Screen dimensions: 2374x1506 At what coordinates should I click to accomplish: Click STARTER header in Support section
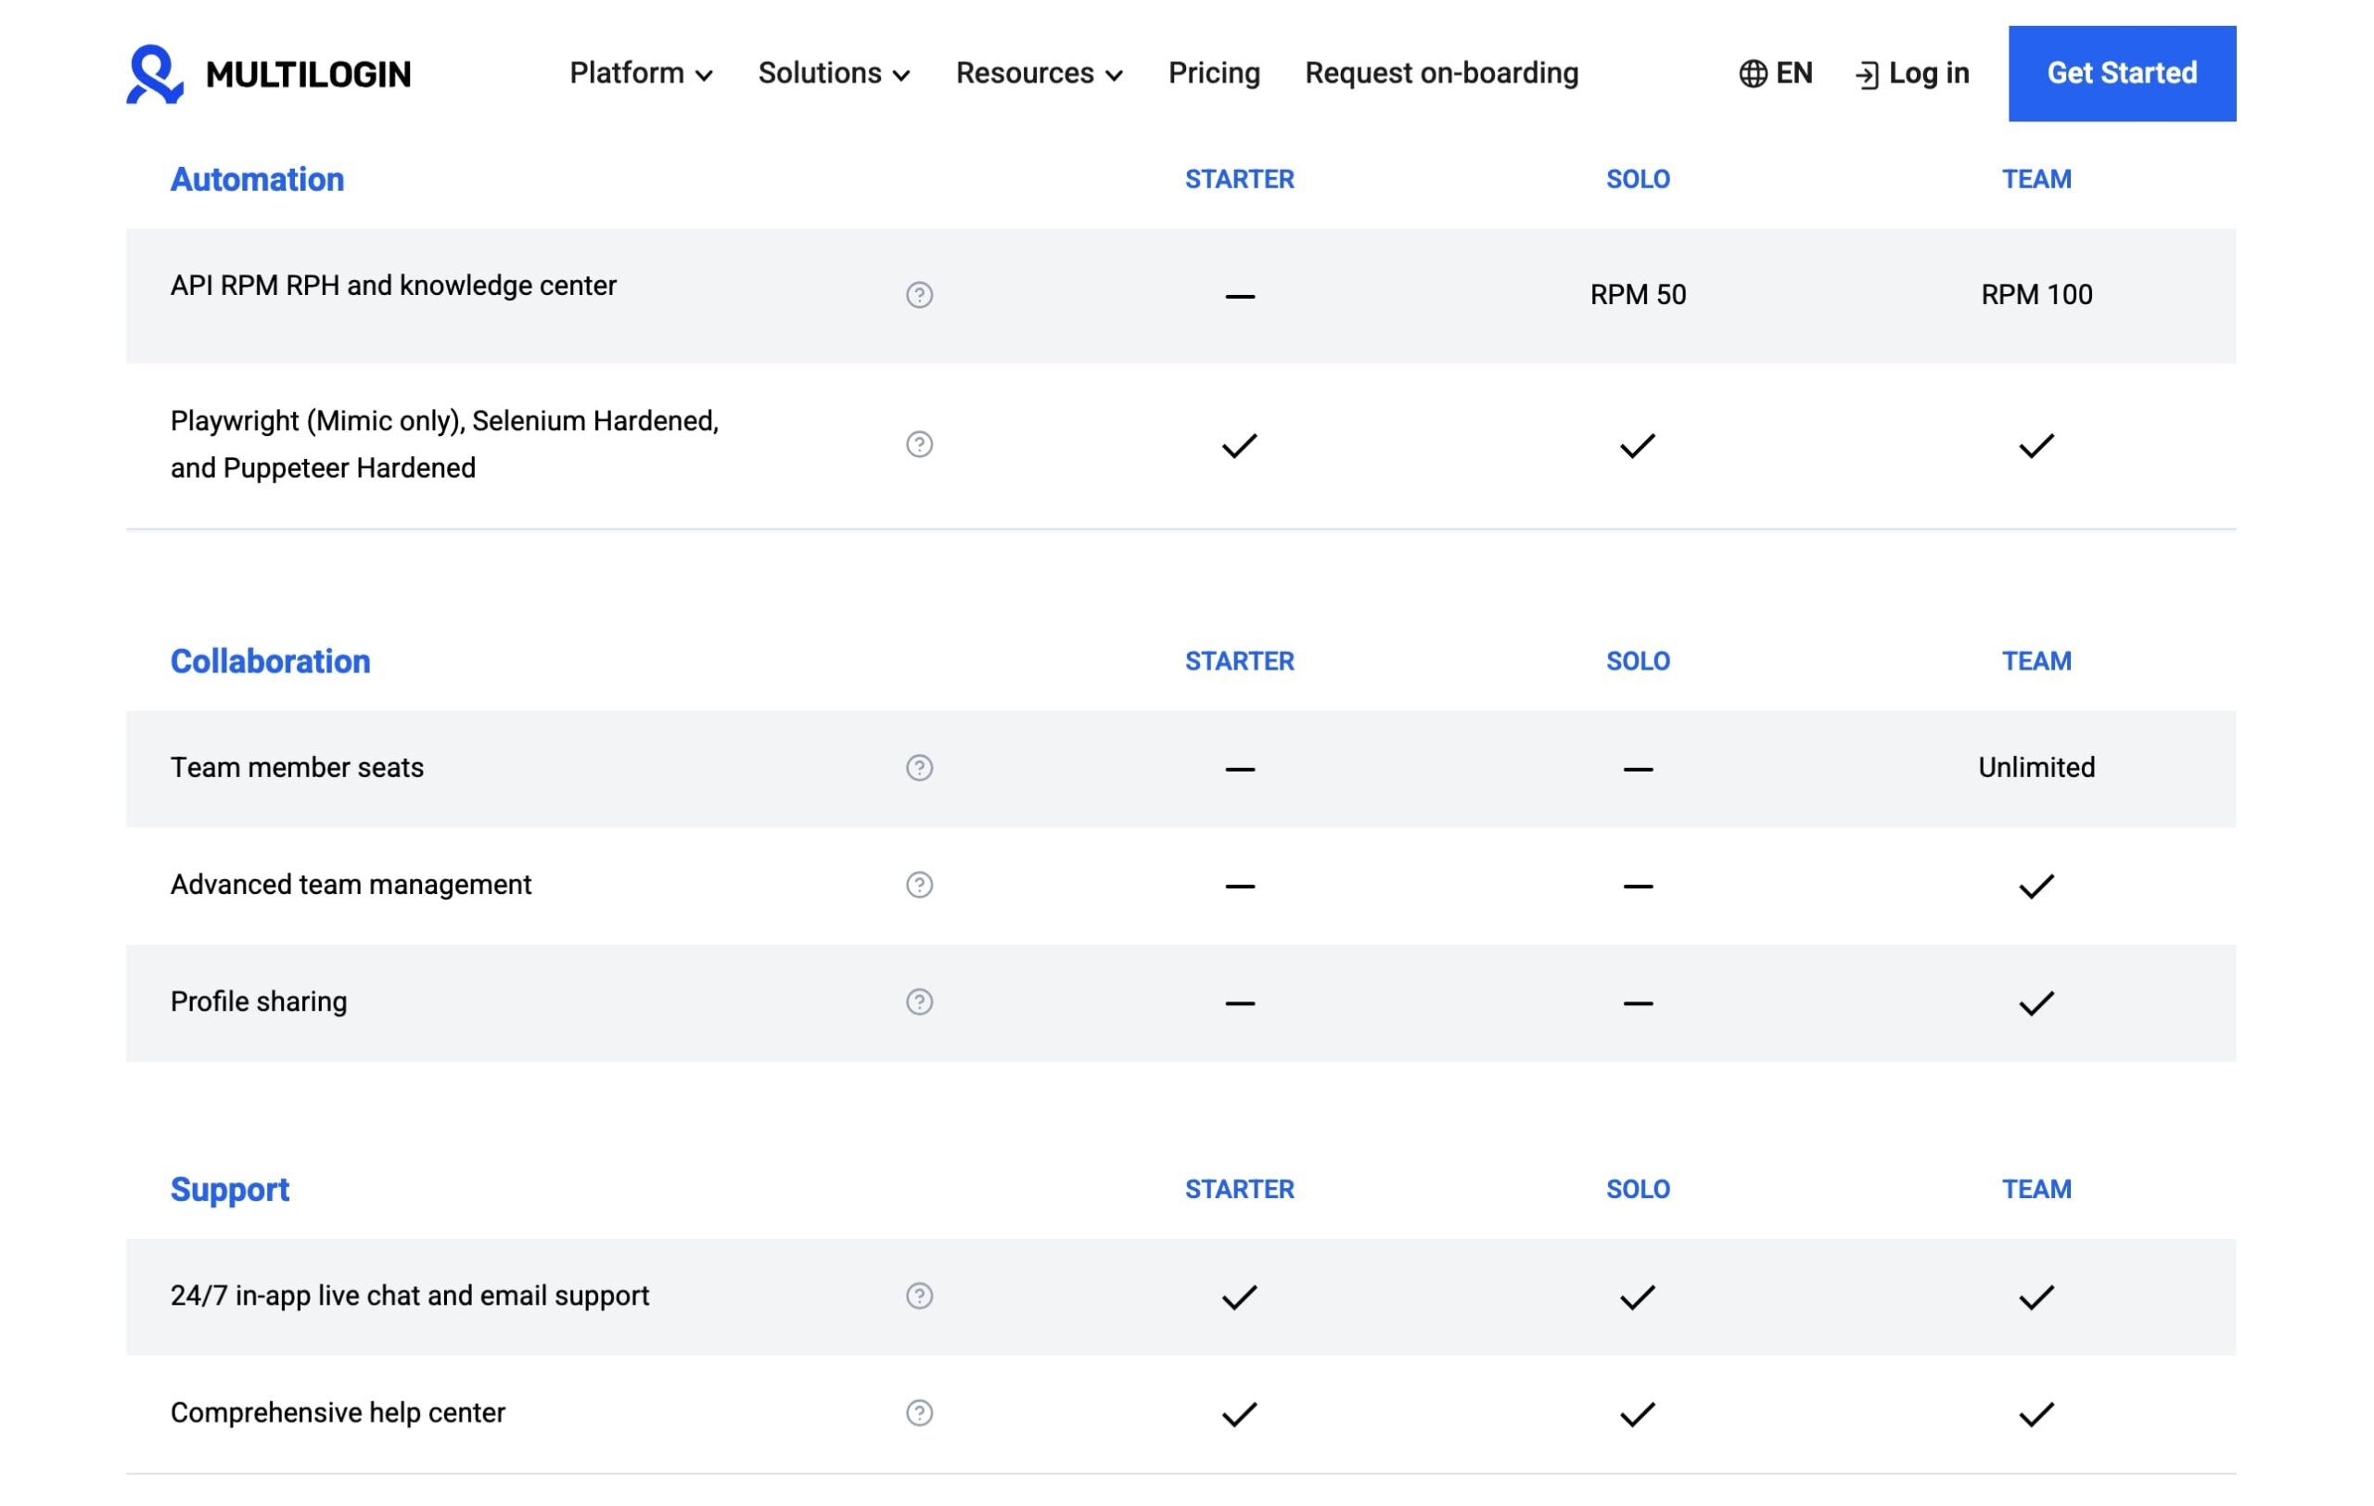[1239, 1190]
